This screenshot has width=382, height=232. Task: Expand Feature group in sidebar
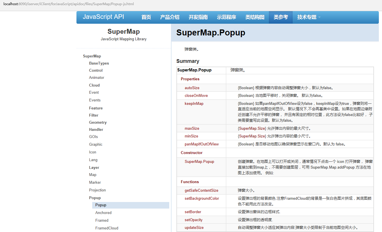click(96, 108)
